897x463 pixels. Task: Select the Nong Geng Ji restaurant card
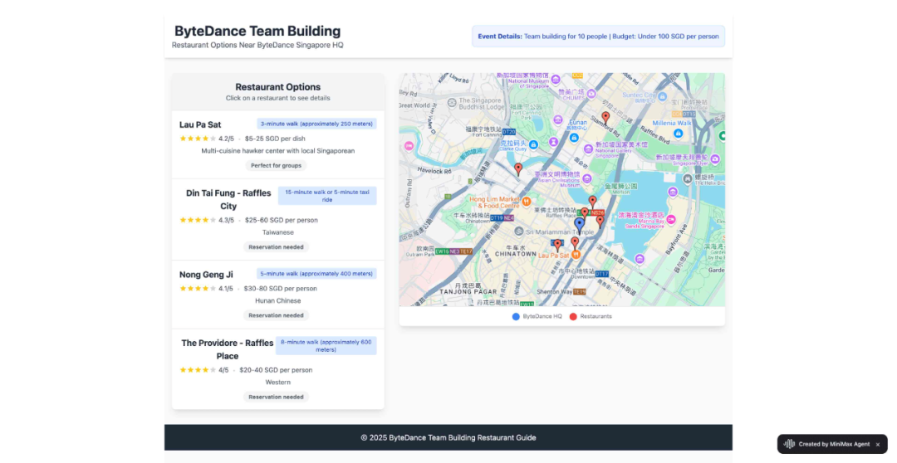point(278,295)
